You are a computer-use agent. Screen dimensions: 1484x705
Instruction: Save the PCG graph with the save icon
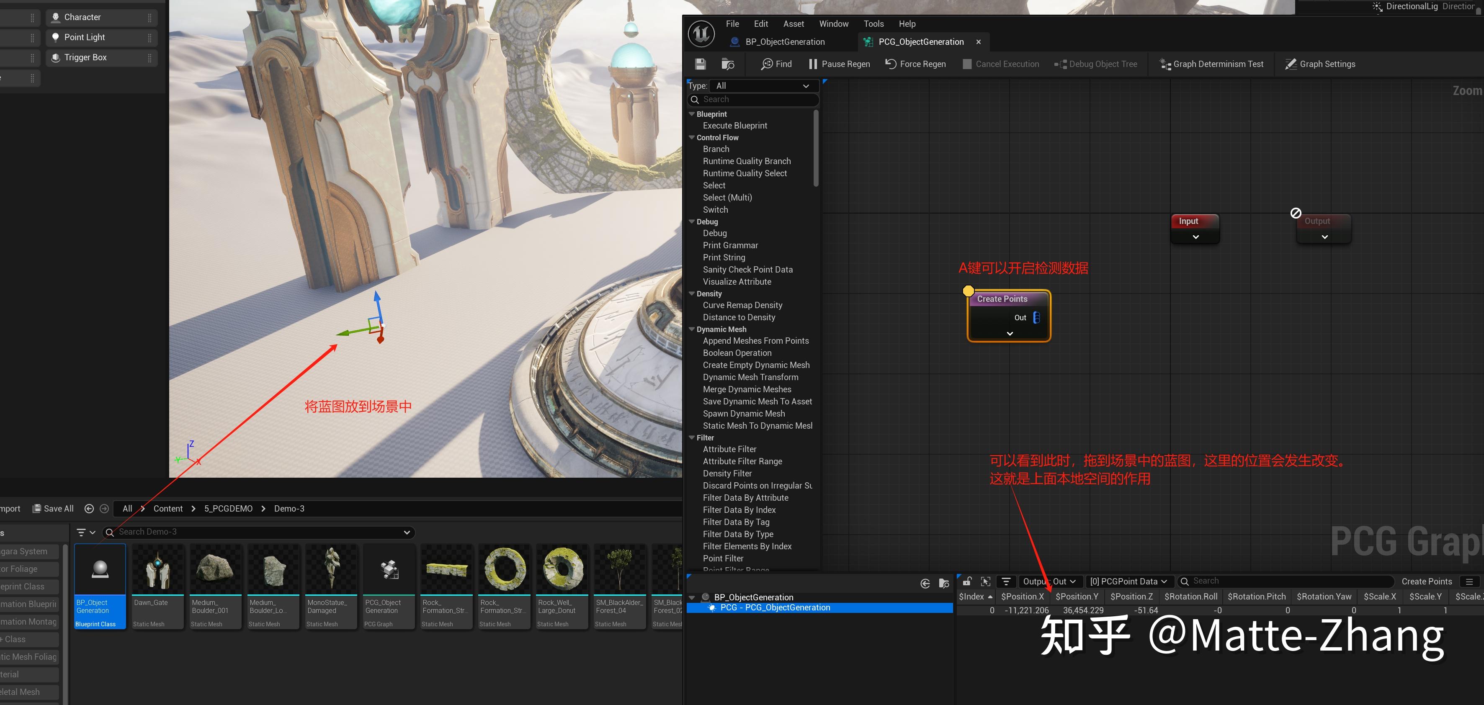[x=700, y=64]
